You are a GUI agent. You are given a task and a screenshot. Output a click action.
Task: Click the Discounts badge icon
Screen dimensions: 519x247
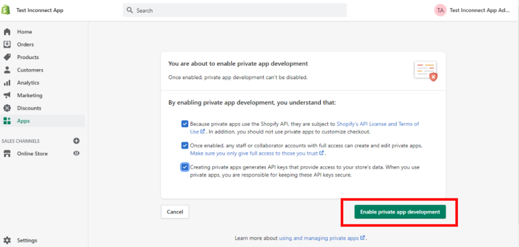pos(7,108)
